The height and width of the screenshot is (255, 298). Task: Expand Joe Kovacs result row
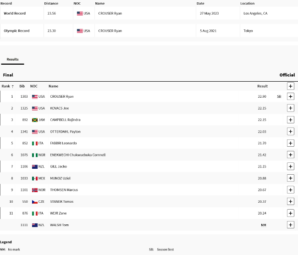click(x=290, y=108)
